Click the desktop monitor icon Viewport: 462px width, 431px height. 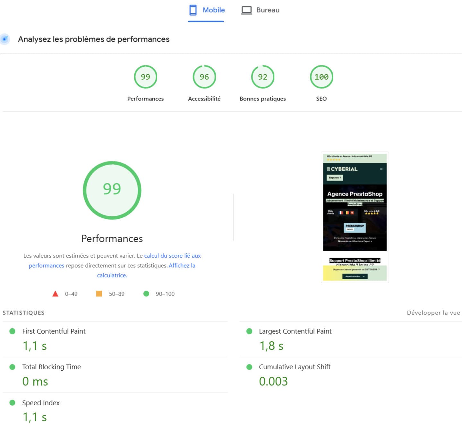click(x=246, y=10)
